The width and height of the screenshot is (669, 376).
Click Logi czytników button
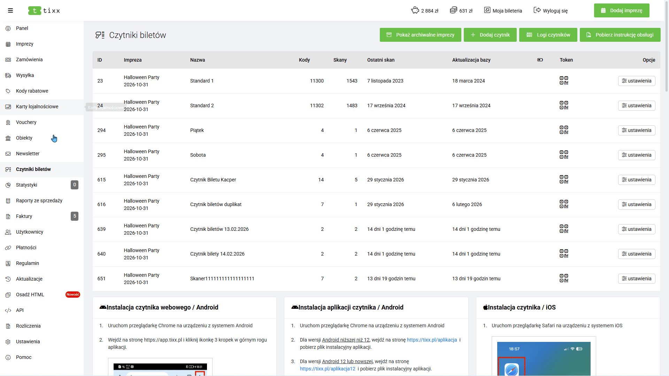(548, 35)
